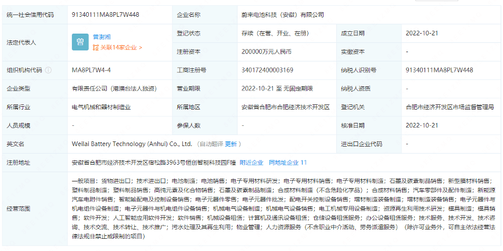The height and width of the screenshot is (251, 503).
Task: Click the 注册资本 label cell
Action: pyautogui.click(x=204, y=52)
